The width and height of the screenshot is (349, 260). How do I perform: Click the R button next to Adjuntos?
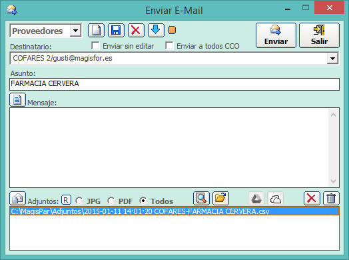pyautogui.click(x=66, y=200)
